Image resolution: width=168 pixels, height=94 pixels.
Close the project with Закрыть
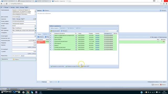(163, 85)
